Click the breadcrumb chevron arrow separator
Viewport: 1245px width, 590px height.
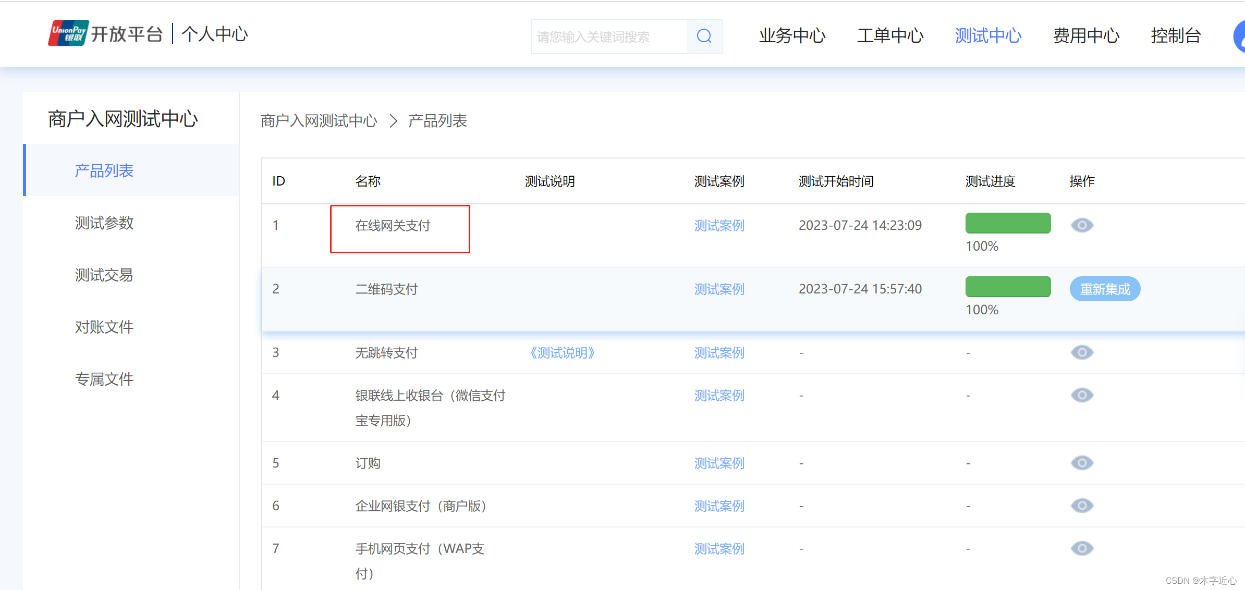pos(393,121)
